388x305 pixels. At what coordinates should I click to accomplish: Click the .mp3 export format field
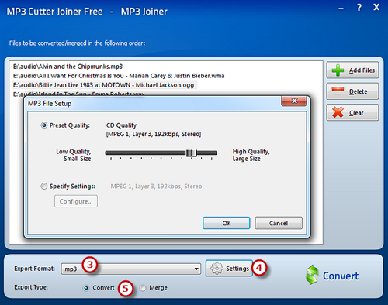[131, 269]
